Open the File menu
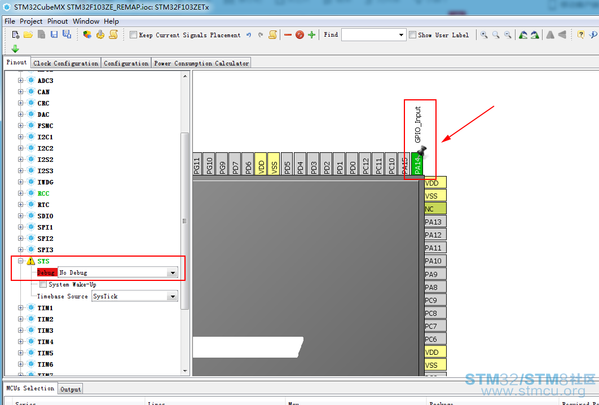Viewport: 599px width, 405px height. (x=10, y=21)
